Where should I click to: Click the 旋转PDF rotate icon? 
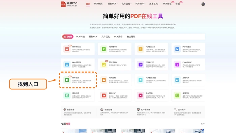click(177, 80)
